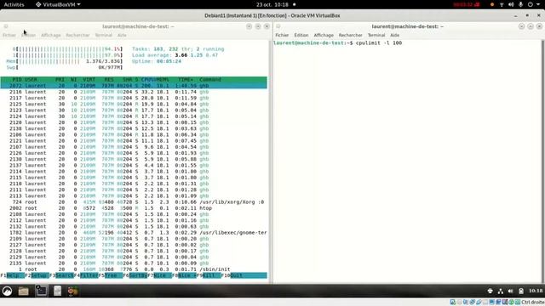Open Terminal menu in right terminal window
This screenshot has width=545, height=306.
pyautogui.click(x=376, y=35)
